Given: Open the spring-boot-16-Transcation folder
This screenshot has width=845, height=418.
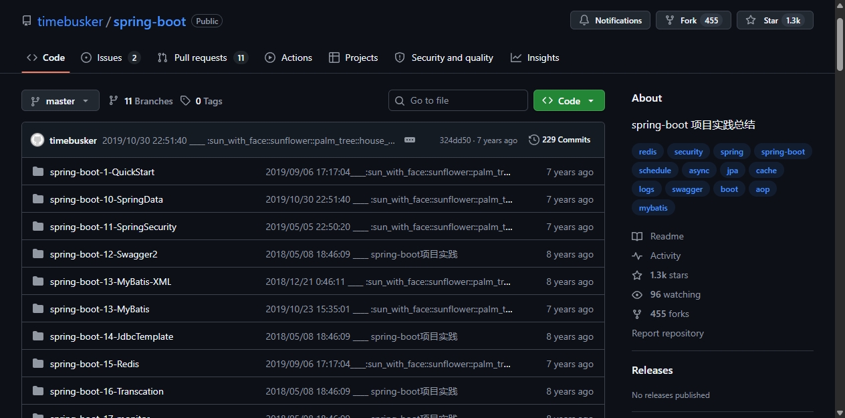Looking at the screenshot, I should pos(106,391).
